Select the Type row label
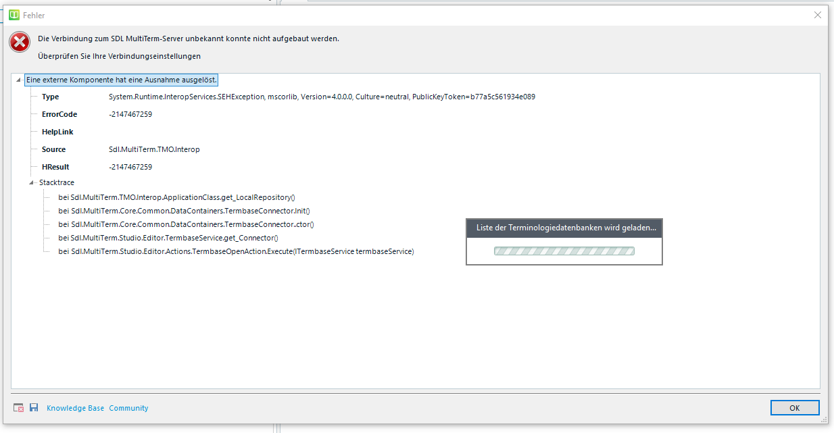Image resolution: width=834 pixels, height=433 pixels. (x=50, y=97)
